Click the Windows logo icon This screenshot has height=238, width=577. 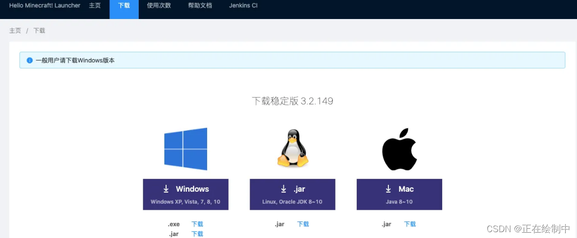[186, 149]
